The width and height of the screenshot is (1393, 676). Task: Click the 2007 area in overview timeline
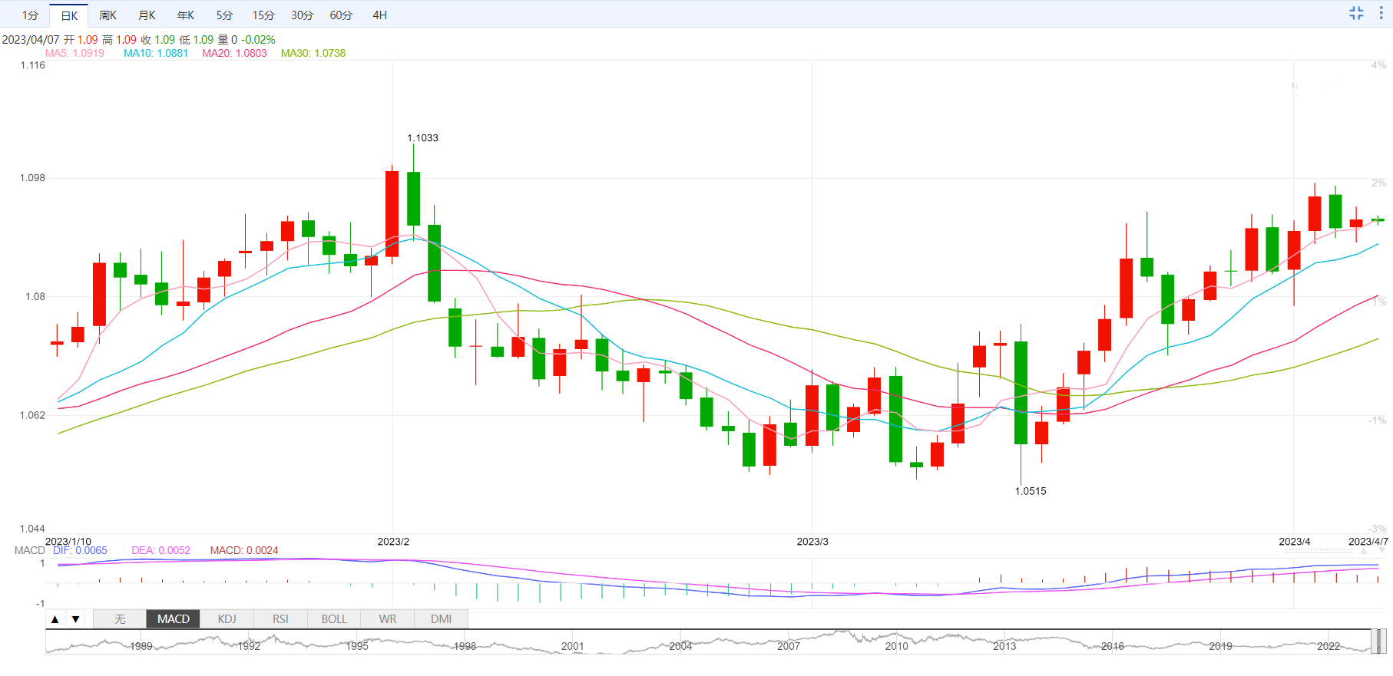(789, 643)
